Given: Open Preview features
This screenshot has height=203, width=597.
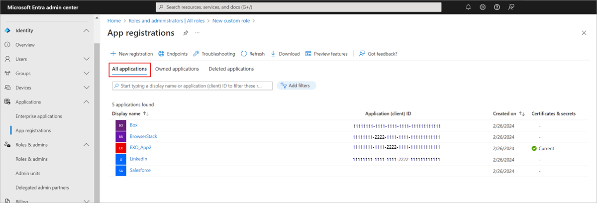Looking at the screenshot, I should click(326, 54).
